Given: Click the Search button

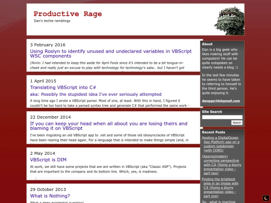Looking at the screenshot, I should pos(237,123).
